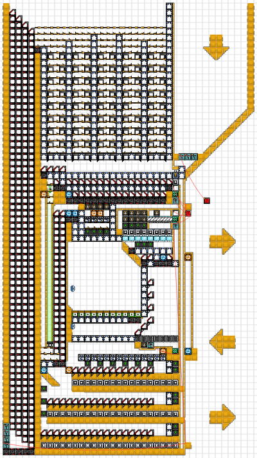
Task: Select the right-pointing arrow below the isolated red combinator
Action: (x=222, y=241)
